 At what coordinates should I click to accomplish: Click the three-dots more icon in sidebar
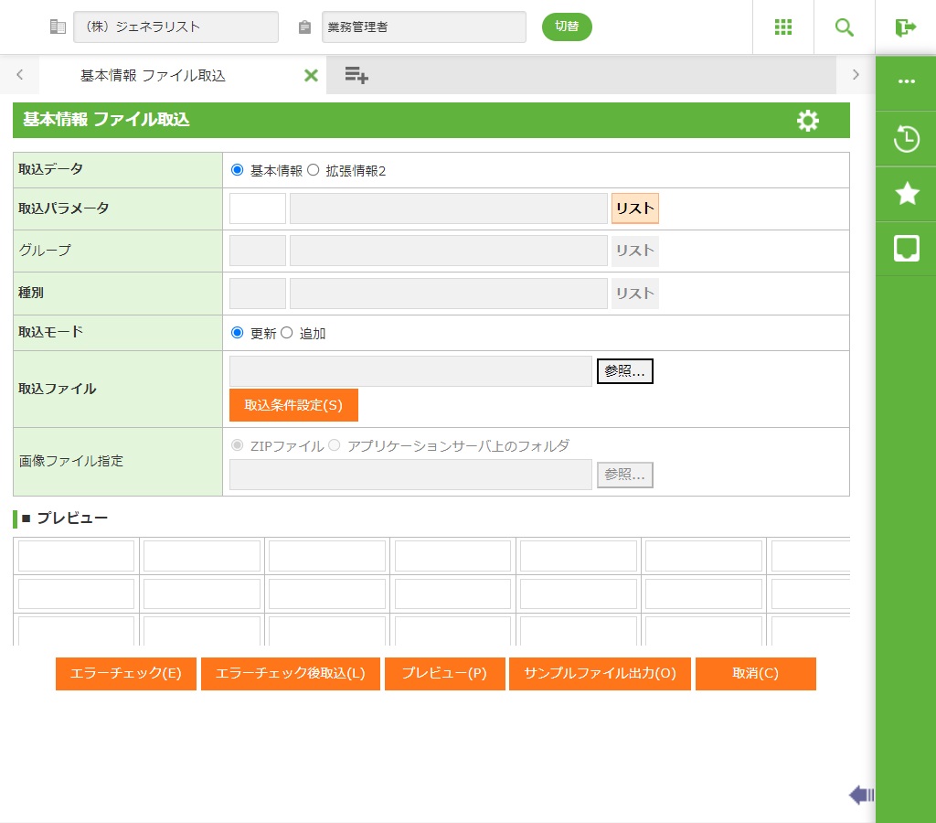[x=906, y=81]
